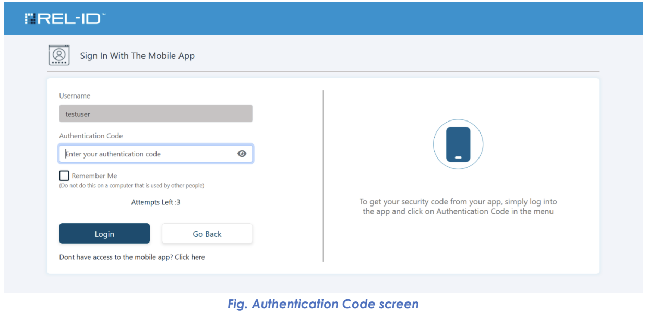
Task: Click the 'Username' field label
Action: point(75,96)
